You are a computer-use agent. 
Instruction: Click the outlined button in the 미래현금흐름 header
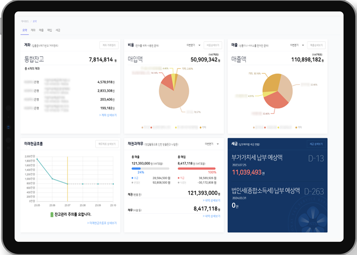[x=107, y=144]
